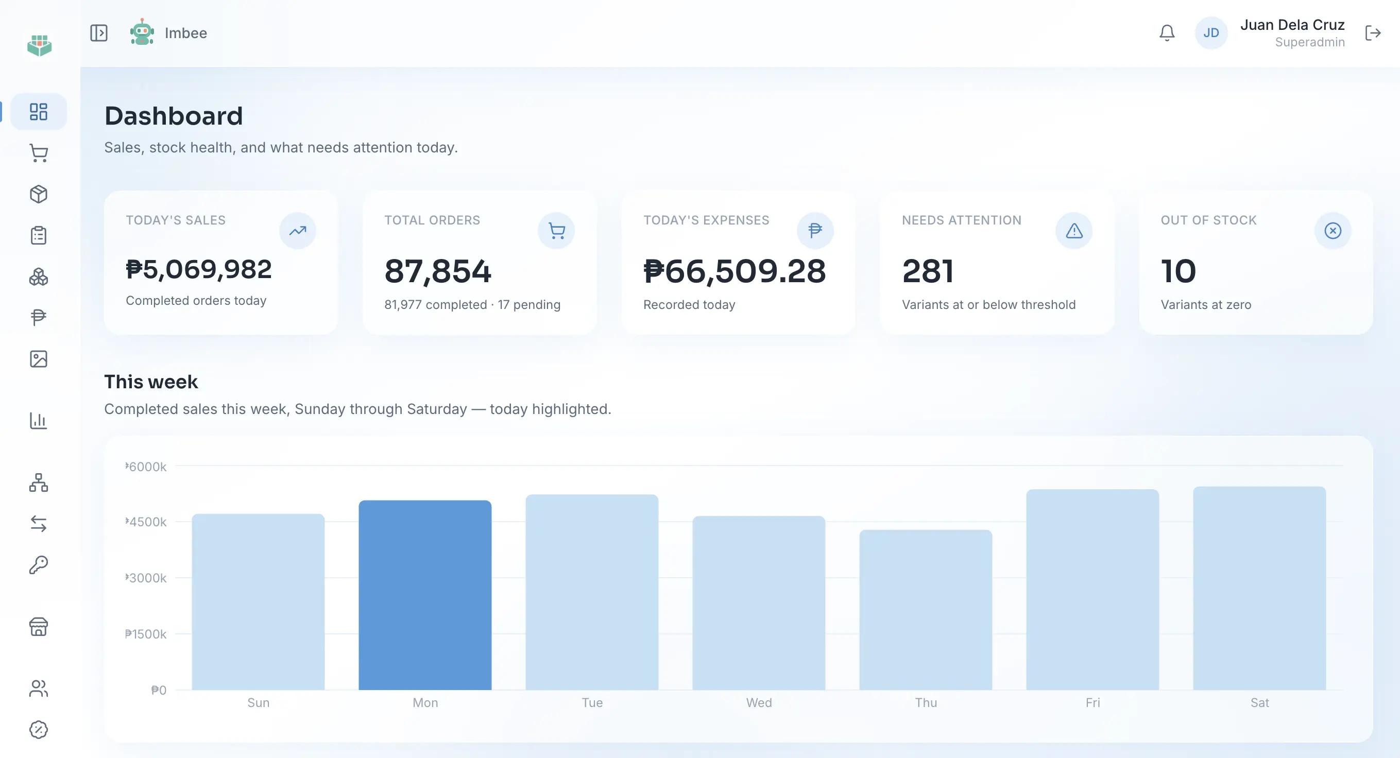Open the network hierarchy sidebar icon
Image resolution: width=1400 pixels, height=758 pixels.
point(39,483)
